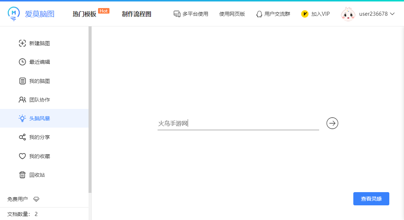Click the 爱莫脑图 brand name text
Viewport: 404px width, 220px height.
pos(39,14)
